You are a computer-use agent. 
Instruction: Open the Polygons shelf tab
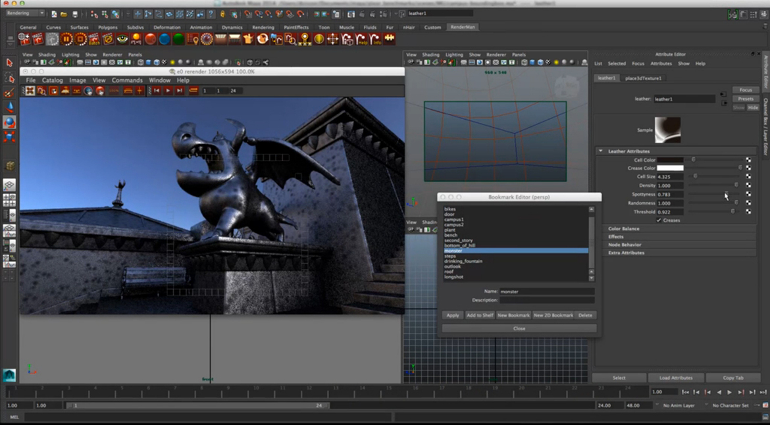click(x=107, y=28)
